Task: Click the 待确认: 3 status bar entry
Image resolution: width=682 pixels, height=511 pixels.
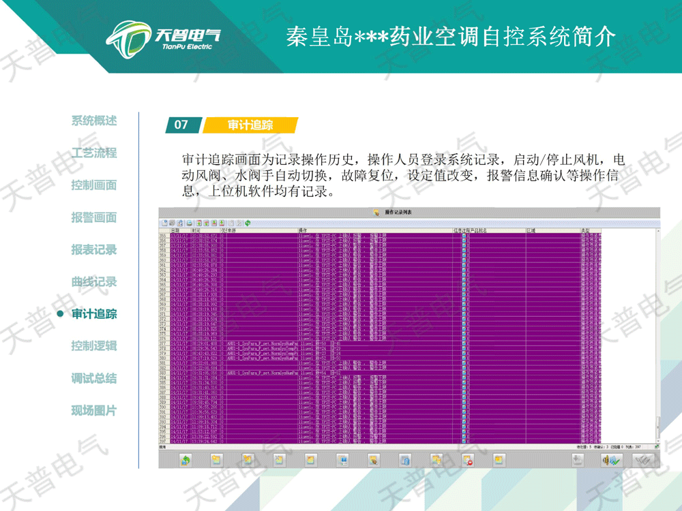Action: (x=601, y=447)
